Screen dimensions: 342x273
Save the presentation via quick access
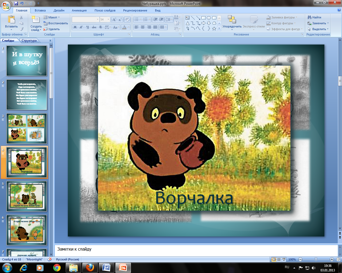(16, 3)
